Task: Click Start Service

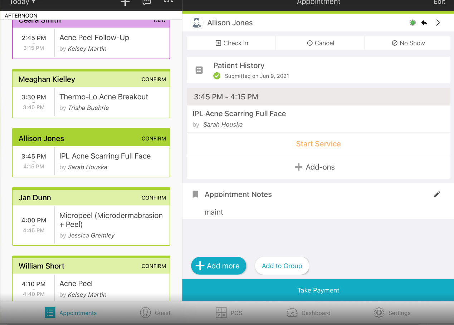Action: (318, 144)
